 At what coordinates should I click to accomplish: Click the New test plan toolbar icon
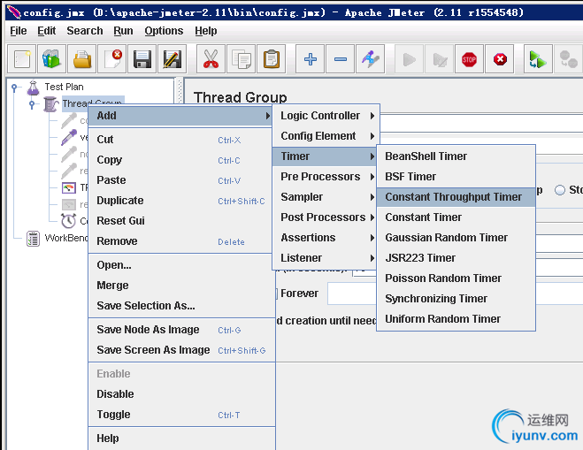click(x=21, y=59)
